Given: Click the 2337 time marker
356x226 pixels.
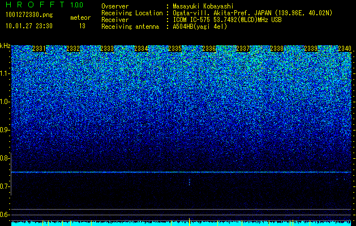Looking at the screenshot, I should pos(243,49).
